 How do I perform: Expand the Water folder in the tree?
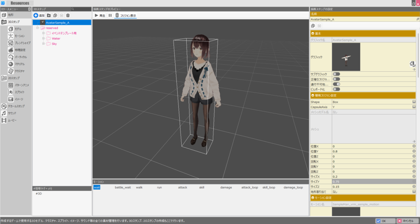tap(43, 38)
